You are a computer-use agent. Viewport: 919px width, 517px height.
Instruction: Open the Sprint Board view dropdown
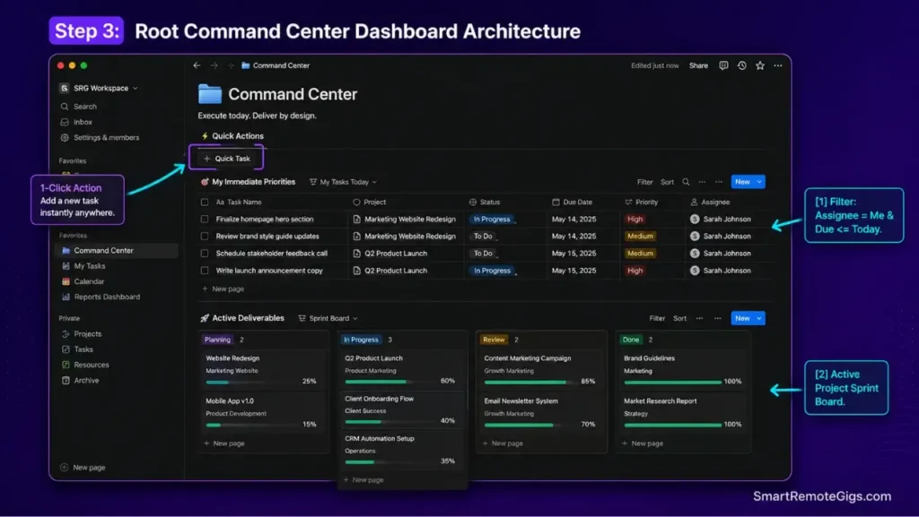[328, 318]
